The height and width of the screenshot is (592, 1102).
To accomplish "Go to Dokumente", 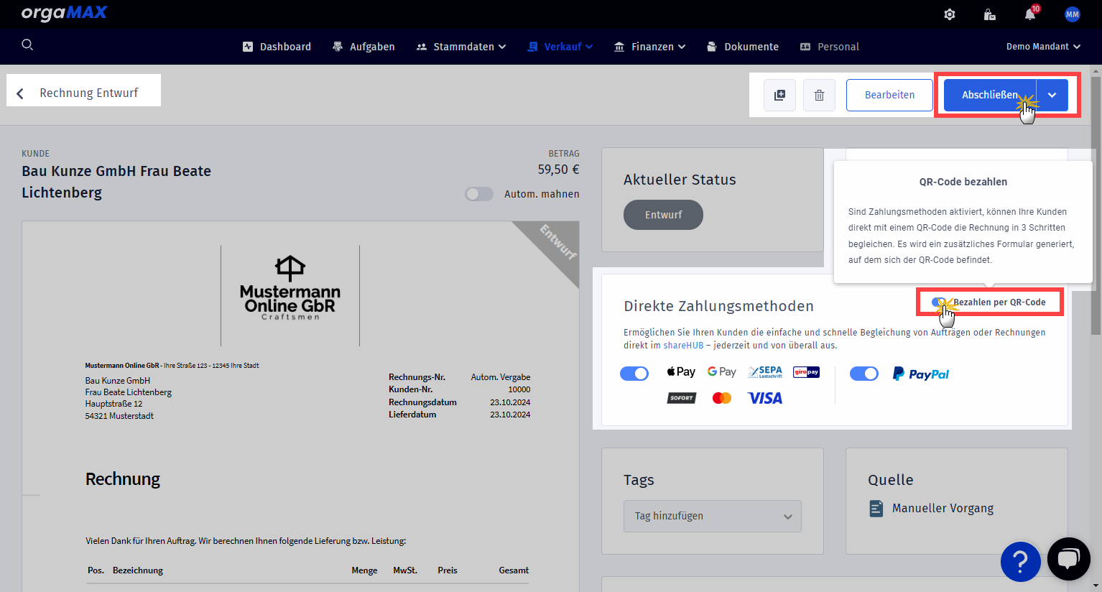I will tap(743, 47).
